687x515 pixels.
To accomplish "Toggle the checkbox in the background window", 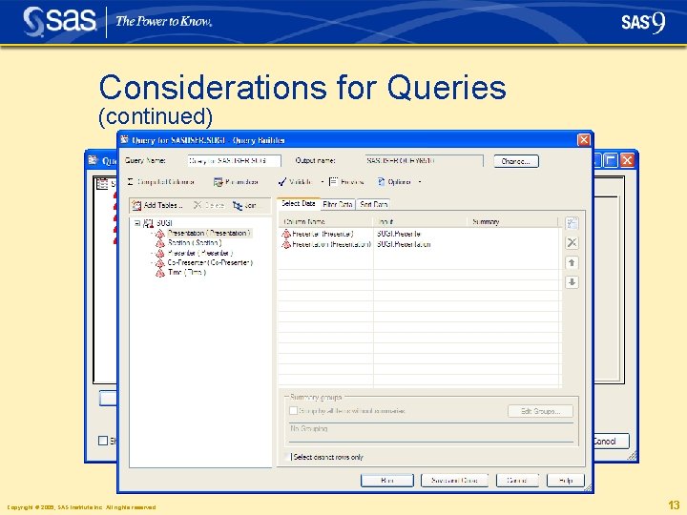I will pyautogui.click(x=103, y=440).
